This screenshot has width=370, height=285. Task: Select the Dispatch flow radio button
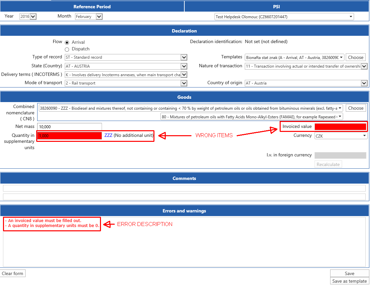tap(67, 49)
